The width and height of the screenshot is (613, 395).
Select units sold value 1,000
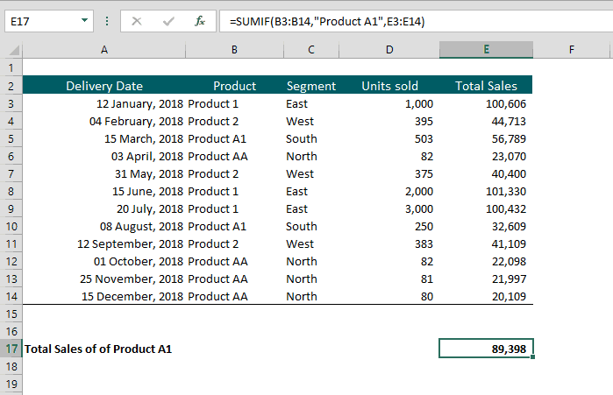coord(389,104)
